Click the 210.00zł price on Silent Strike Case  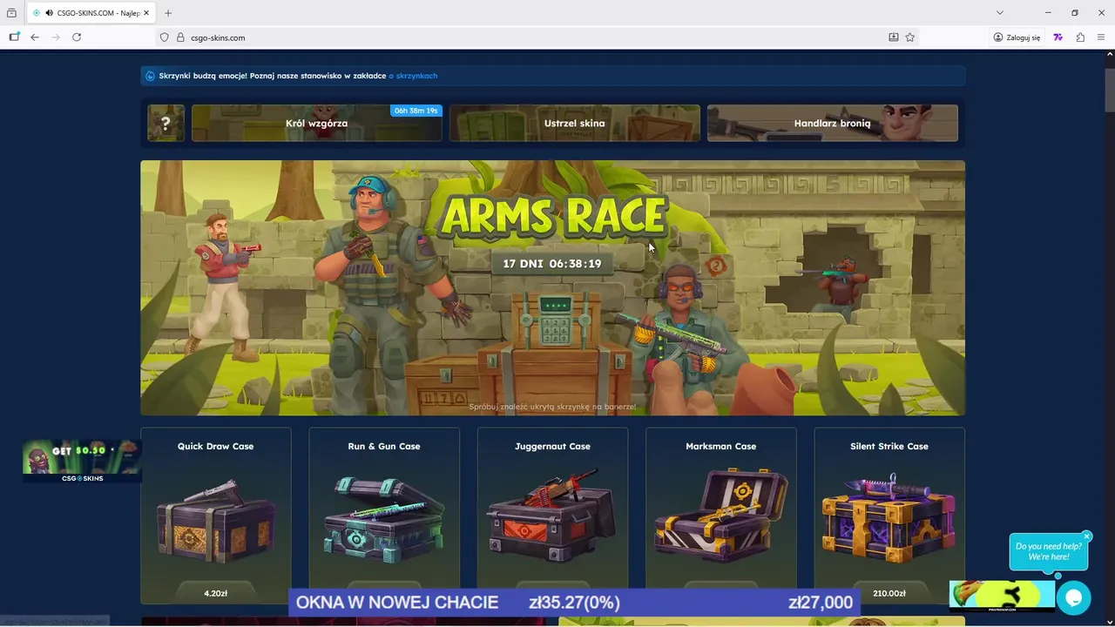pyautogui.click(x=889, y=593)
